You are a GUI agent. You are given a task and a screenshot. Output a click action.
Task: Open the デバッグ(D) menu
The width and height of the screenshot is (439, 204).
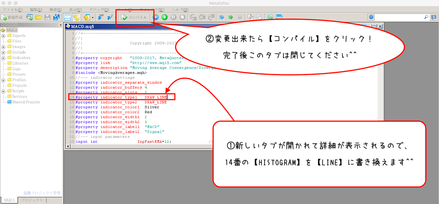[99, 10]
